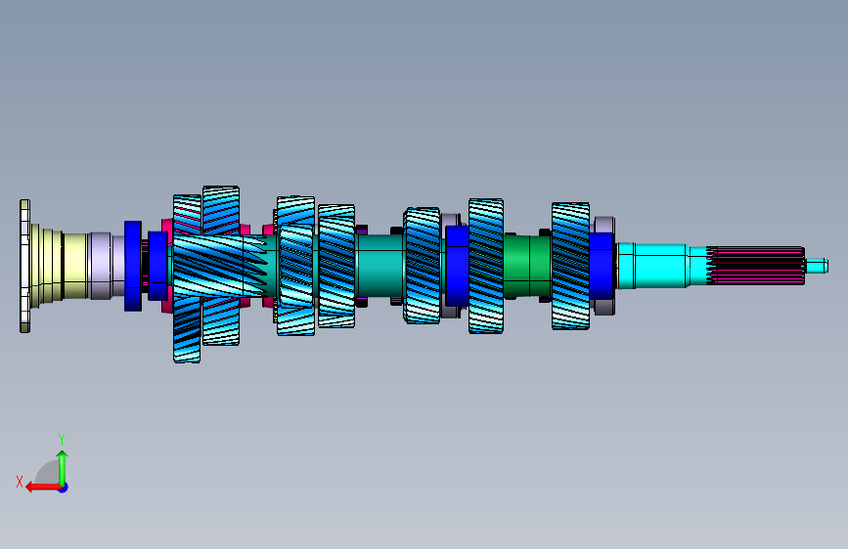The width and height of the screenshot is (848, 549).
Task: Click the green Y axis arrow of triad
Action: tap(63, 467)
